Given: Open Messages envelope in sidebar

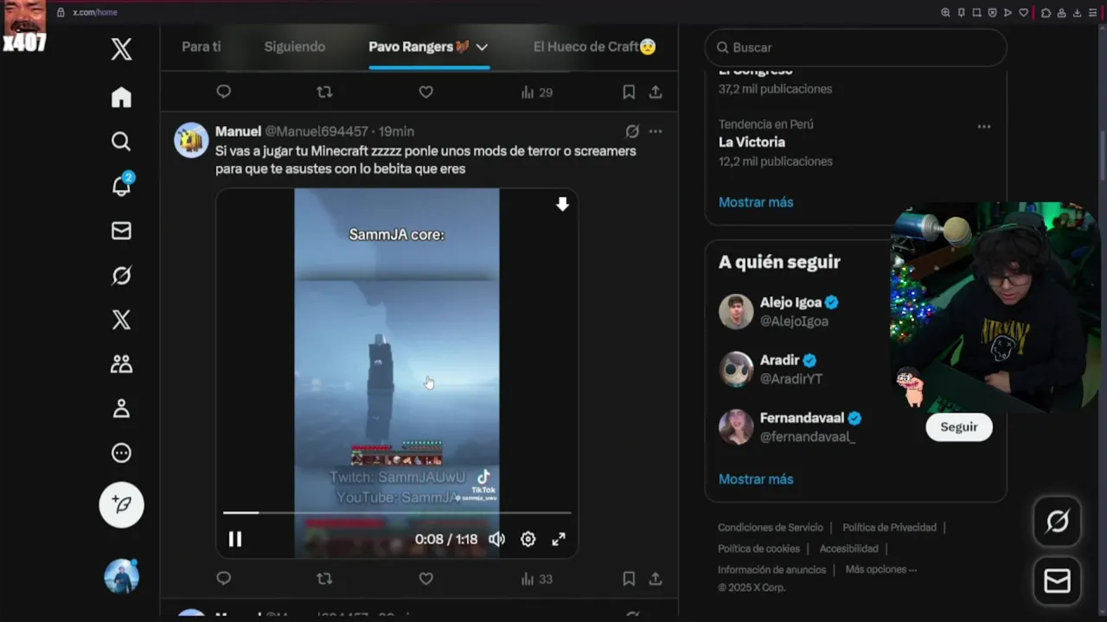Looking at the screenshot, I should (x=121, y=231).
